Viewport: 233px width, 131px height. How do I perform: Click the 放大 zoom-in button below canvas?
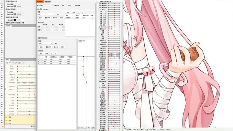click(x=138, y=129)
